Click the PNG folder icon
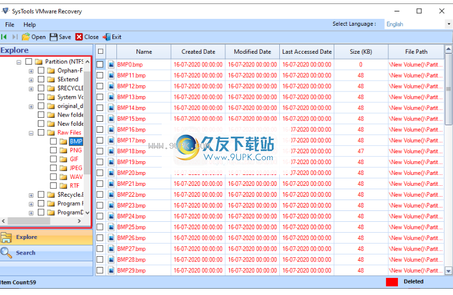453x295 pixels. 63,150
